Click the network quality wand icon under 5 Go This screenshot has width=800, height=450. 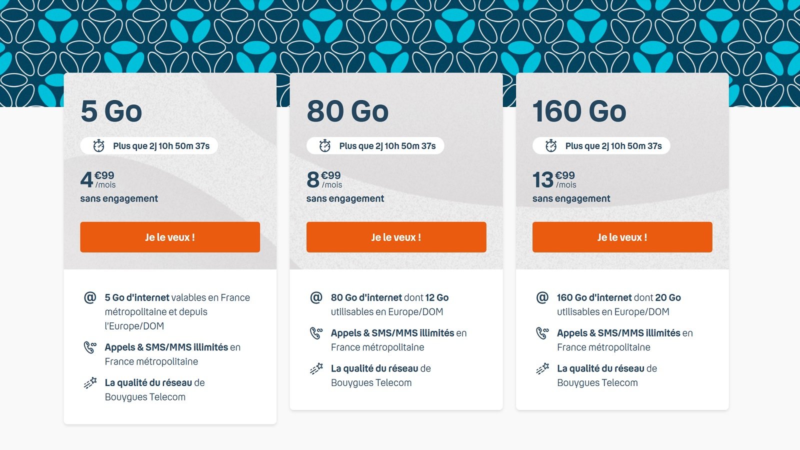point(89,382)
